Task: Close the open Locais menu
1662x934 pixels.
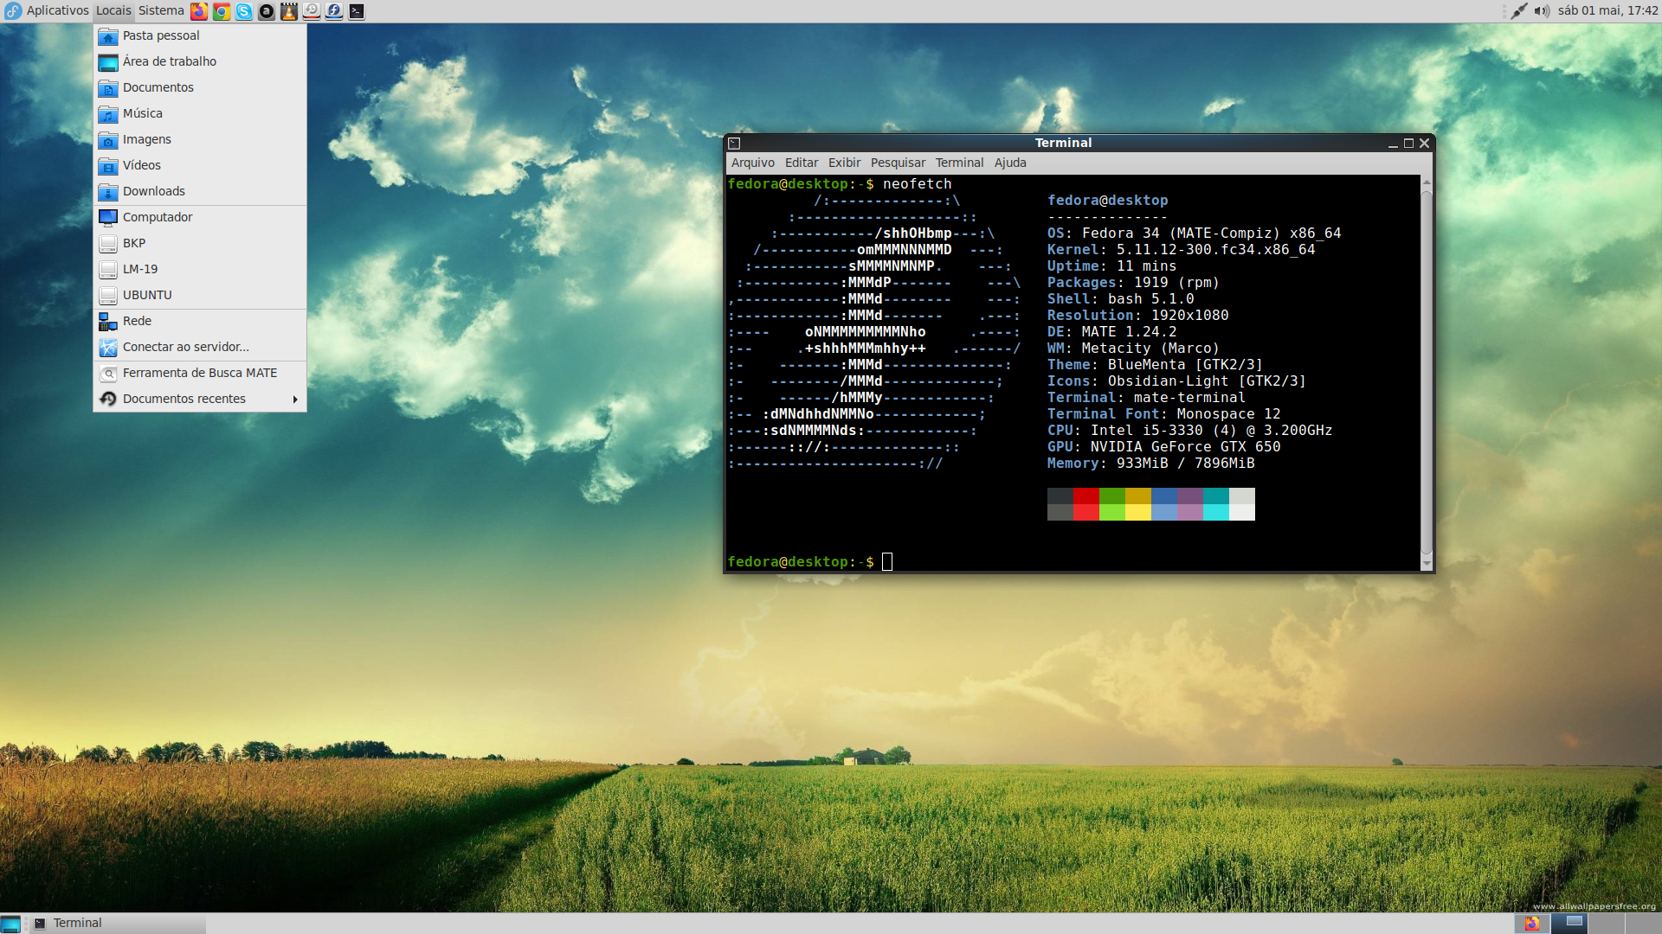Action: pos(113,10)
